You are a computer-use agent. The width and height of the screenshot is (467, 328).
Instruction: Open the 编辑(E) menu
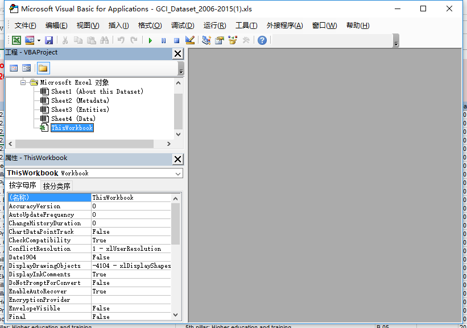click(x=56, y=26)
